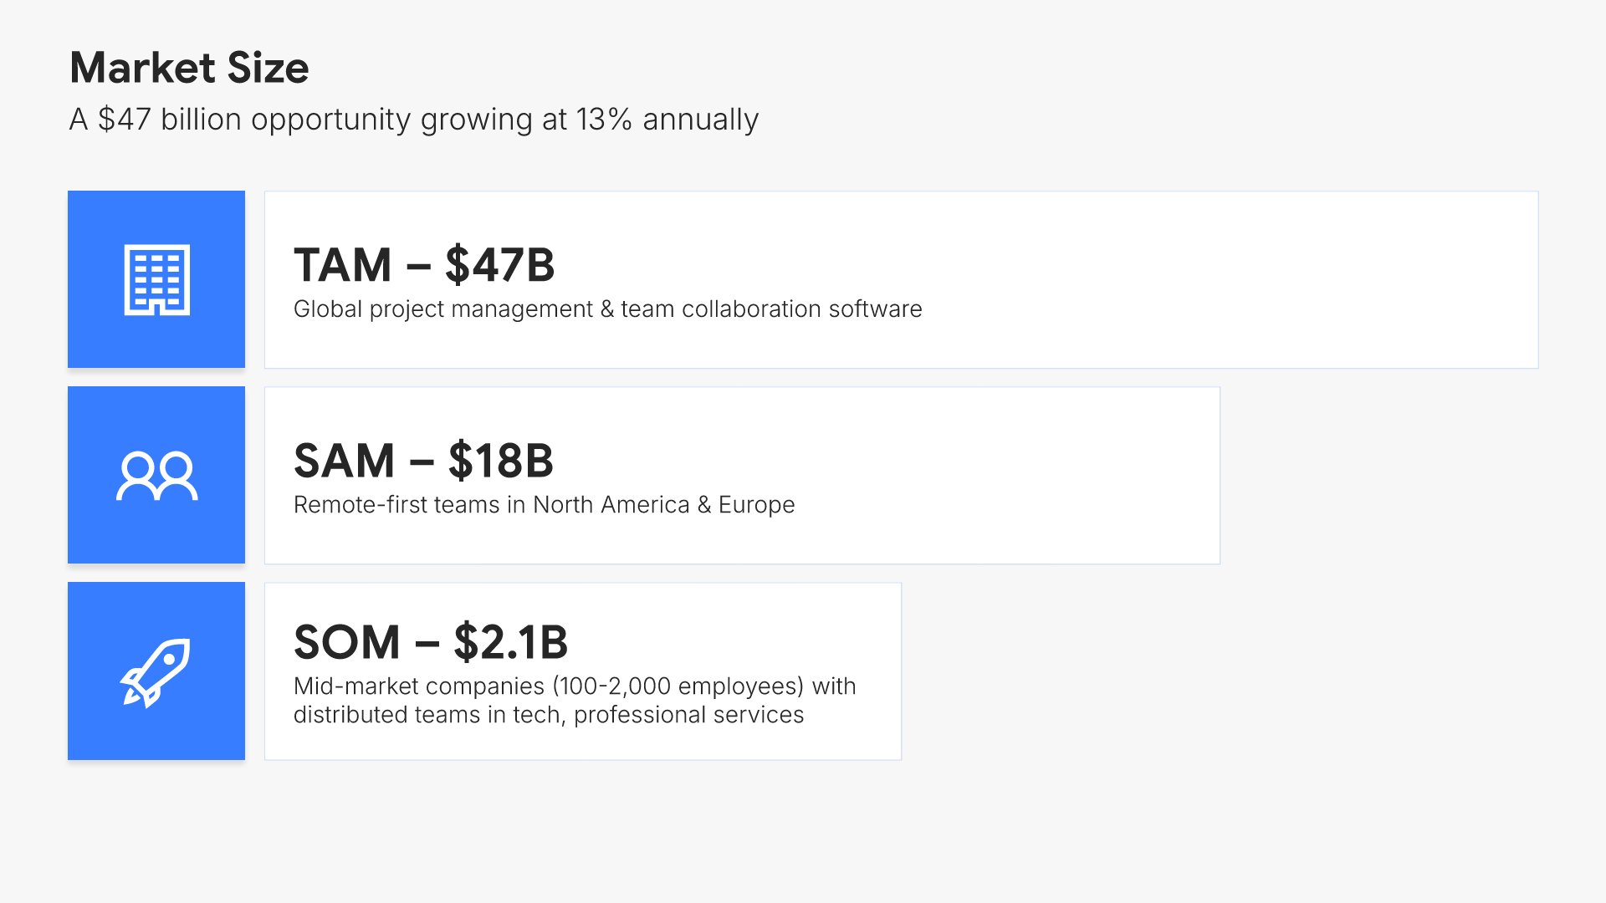
Task: Select the Global project management description text
Action: (x=607, y=309)
